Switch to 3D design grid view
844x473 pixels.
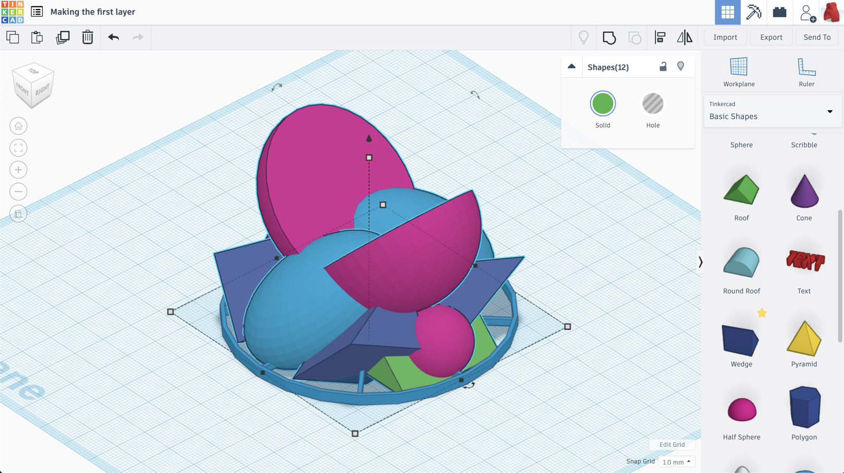click(x=728, y=12)
